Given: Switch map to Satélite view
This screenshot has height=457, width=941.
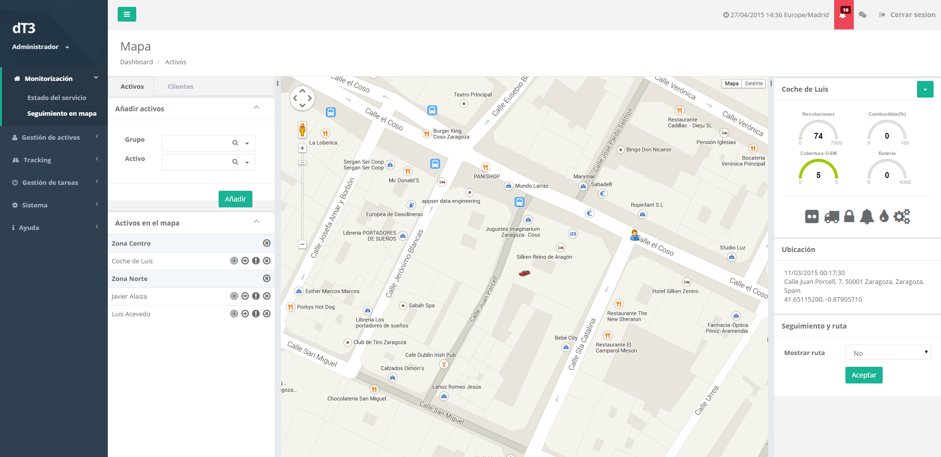Looking at the screenshot, I should click(754, 84).
